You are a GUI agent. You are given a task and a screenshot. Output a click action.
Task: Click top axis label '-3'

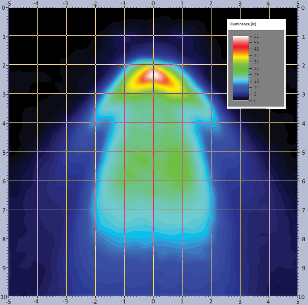(x=66, y=3)
